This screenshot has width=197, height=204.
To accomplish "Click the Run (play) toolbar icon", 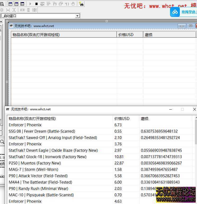I will click(30, 4).
